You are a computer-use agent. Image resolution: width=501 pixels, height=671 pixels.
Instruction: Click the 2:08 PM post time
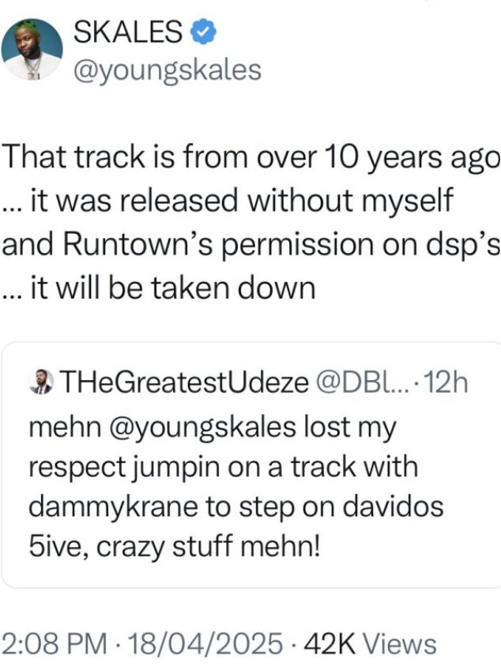tap(55, 643)
